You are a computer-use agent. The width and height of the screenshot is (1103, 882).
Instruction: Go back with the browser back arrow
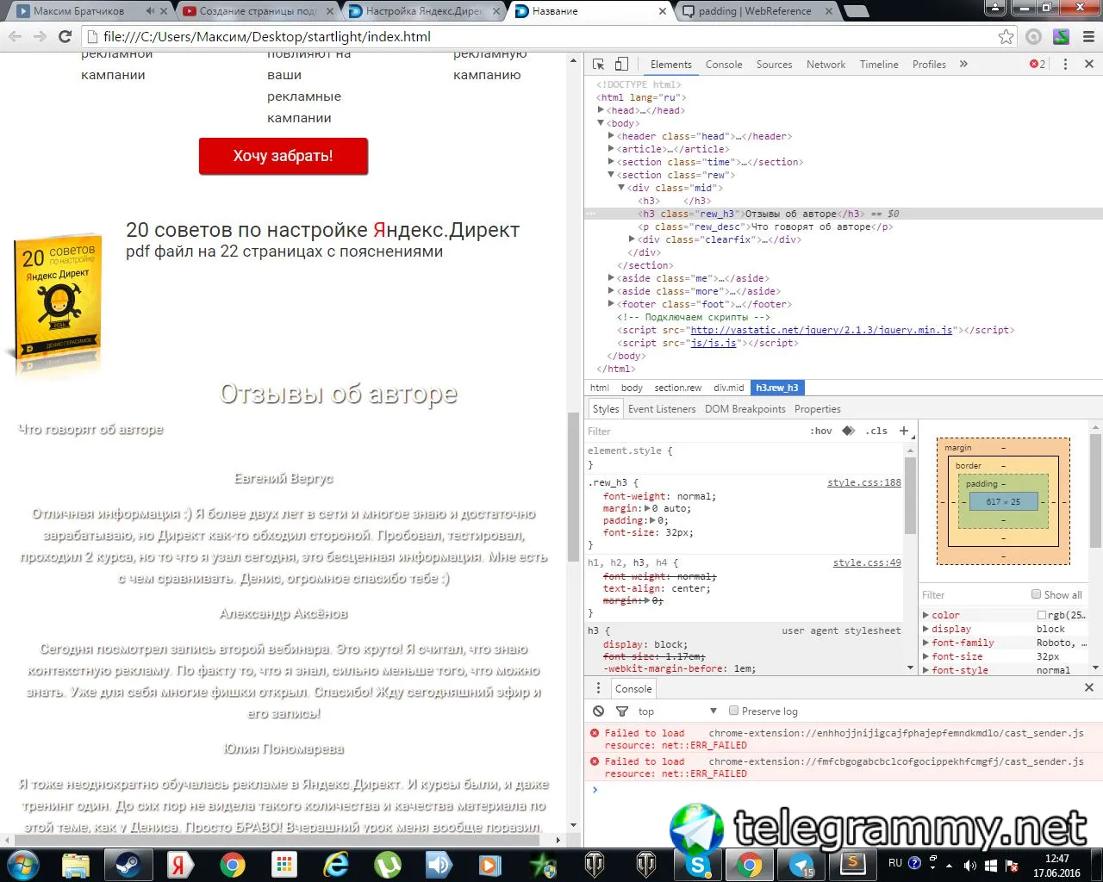[15, 36]
